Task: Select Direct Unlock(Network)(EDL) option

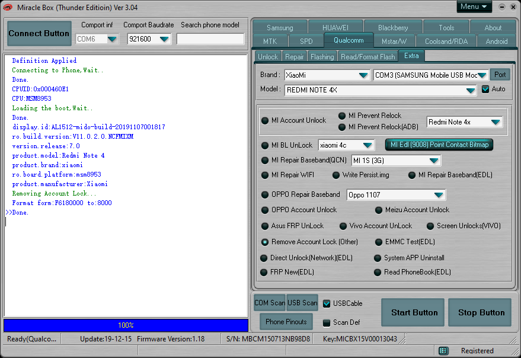Action: click(x=264, y=258)
